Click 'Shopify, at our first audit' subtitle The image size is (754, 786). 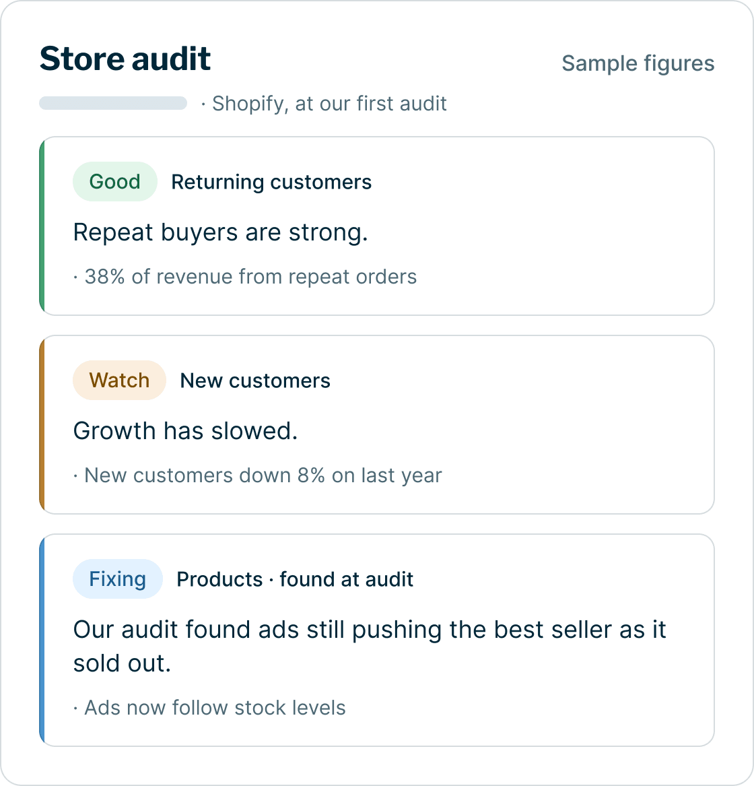coord(329,104)
